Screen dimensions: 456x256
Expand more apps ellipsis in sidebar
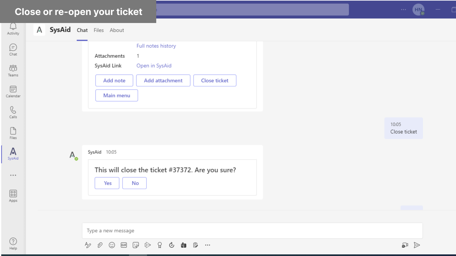[x=13, y=175]
